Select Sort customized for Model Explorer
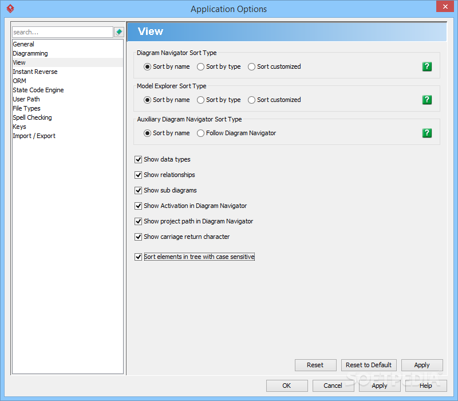This screenshot has height=401, width=458. coord(275,100)
